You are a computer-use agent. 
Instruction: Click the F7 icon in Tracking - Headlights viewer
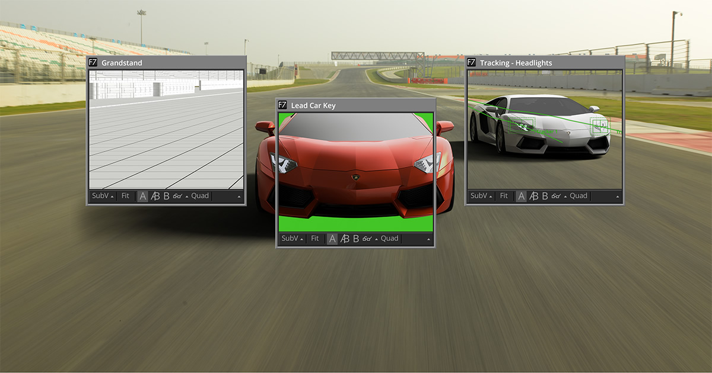471,63
